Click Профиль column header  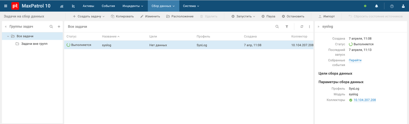point(203,36)
